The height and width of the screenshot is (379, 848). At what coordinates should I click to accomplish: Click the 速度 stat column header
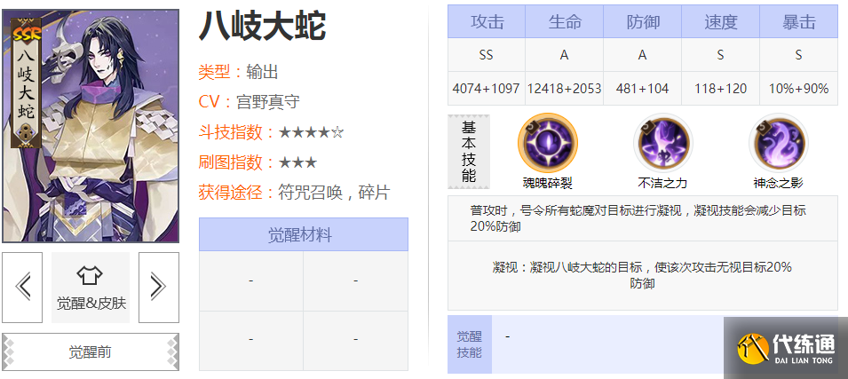pos(720,22)
